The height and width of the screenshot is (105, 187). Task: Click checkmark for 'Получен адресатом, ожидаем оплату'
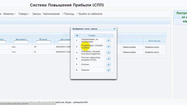click(108, 59)
